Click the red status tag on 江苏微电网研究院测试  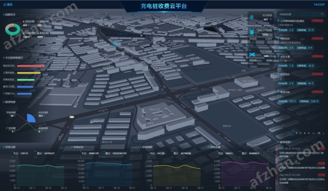(317, 21)
